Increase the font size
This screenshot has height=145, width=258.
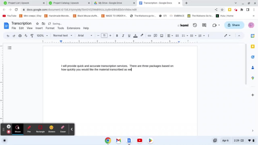(110, 36)
